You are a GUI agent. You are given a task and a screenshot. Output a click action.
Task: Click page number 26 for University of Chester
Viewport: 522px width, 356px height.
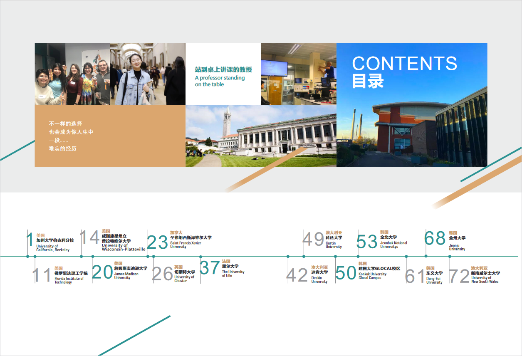pos(162,274)
